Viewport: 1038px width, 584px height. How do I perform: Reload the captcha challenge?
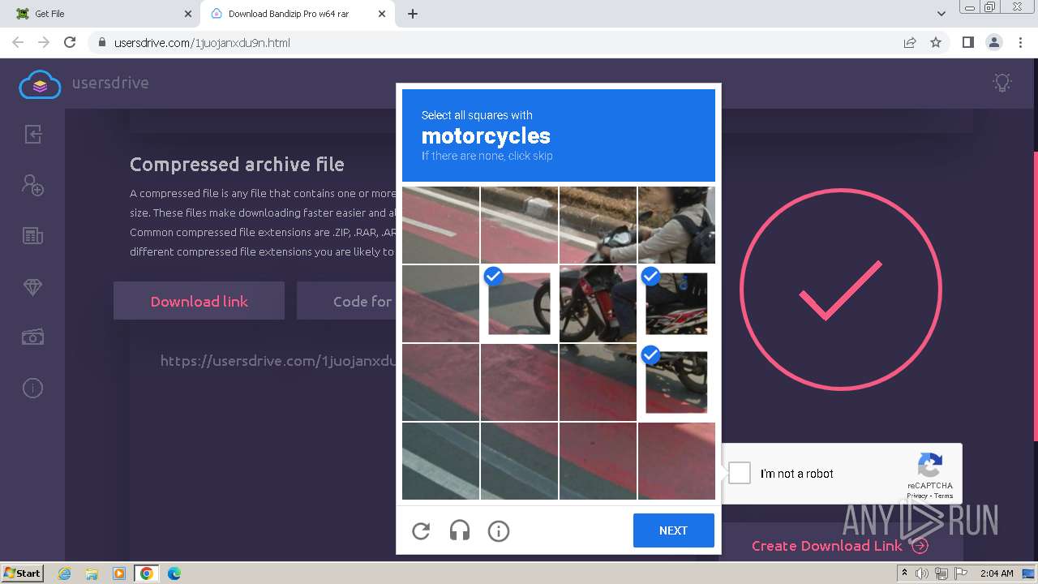click(x=421, y=530)
